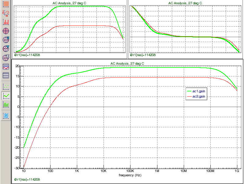Viewport: 245px width, 184px height.
Task: Toggle the green line plot style
Action: [6, 96]
